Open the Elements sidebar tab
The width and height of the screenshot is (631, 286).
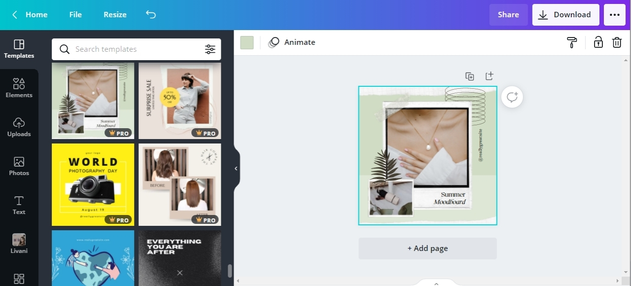pyautogui.click(x=19, y=88)
